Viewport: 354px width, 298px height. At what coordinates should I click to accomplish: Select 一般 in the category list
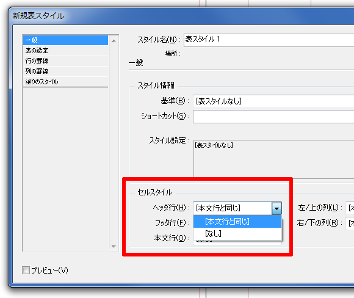tap(65, 40)
